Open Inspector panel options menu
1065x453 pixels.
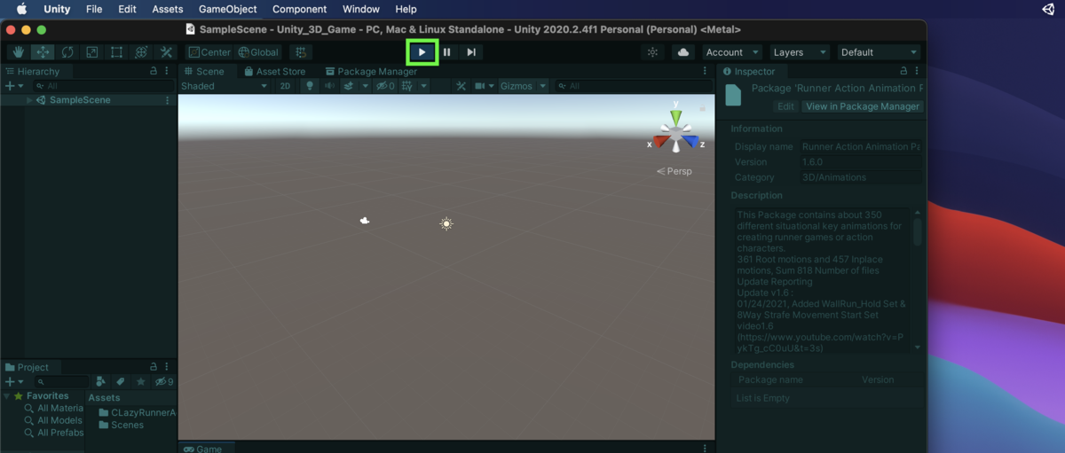click(918, 72)
